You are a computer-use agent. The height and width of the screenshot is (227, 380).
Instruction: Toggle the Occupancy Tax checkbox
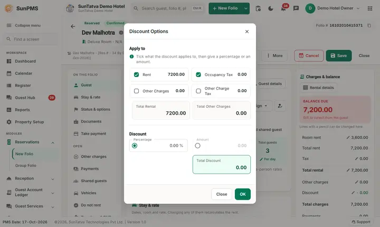coord(198,74)
